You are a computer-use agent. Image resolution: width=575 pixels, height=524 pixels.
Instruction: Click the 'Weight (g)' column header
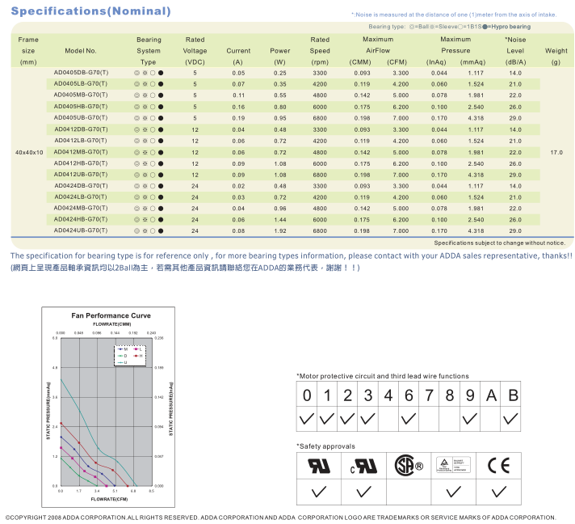[x=556, y=56]
